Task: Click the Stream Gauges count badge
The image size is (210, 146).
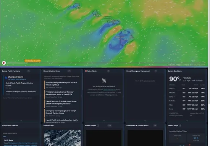Action: (x=110, y=125)
